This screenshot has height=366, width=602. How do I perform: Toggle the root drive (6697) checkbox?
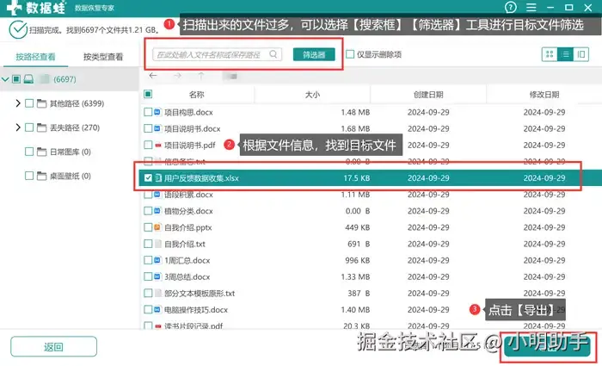(16, 79)
